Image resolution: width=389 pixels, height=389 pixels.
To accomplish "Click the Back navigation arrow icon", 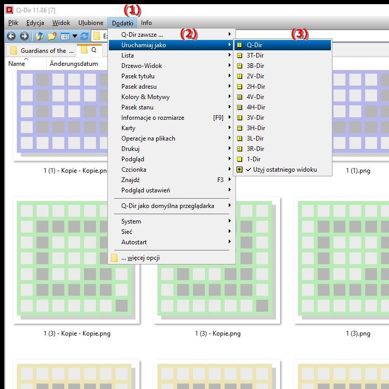I will click(x=11, y=36).
